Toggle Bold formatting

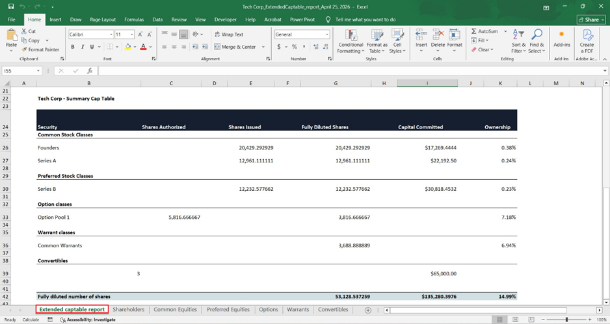pyautogui.click(x=73, y=47)
